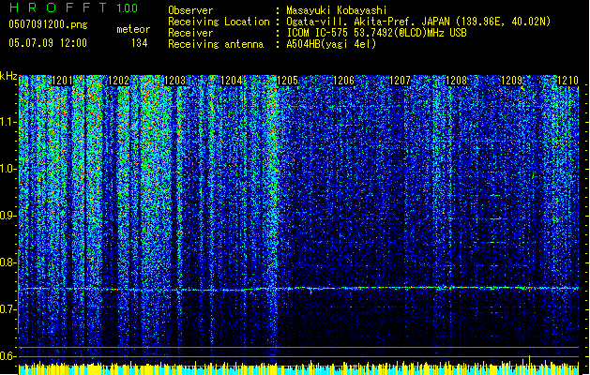Click the 1.1 frequency axis label
Image resolution: width=590 pixels, height=375 pixels.
click(x=8, y=122)
